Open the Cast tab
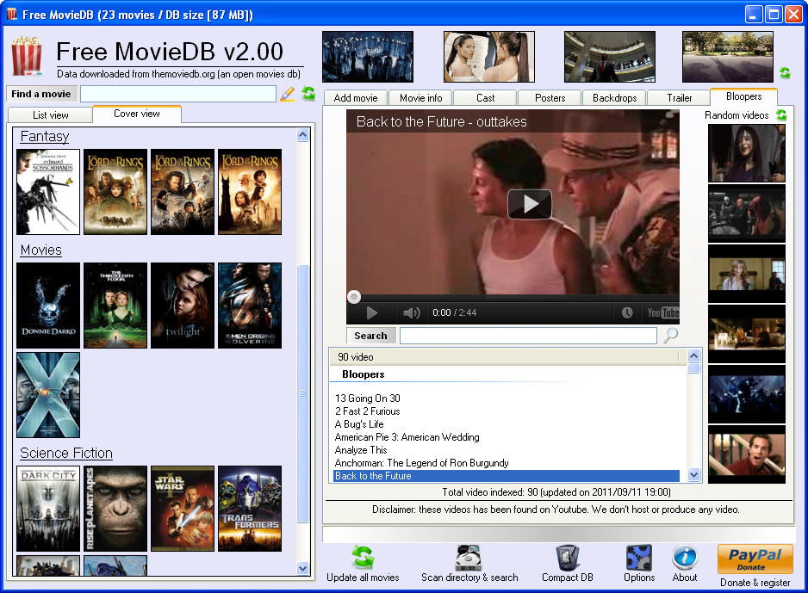The height and width of the screenshot is (593, 808). click(x=486, y=98)
